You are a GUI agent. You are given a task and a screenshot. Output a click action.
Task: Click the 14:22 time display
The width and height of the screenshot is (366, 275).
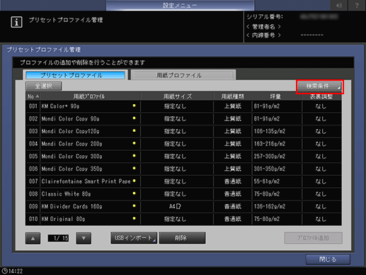[x=16, y=271]
